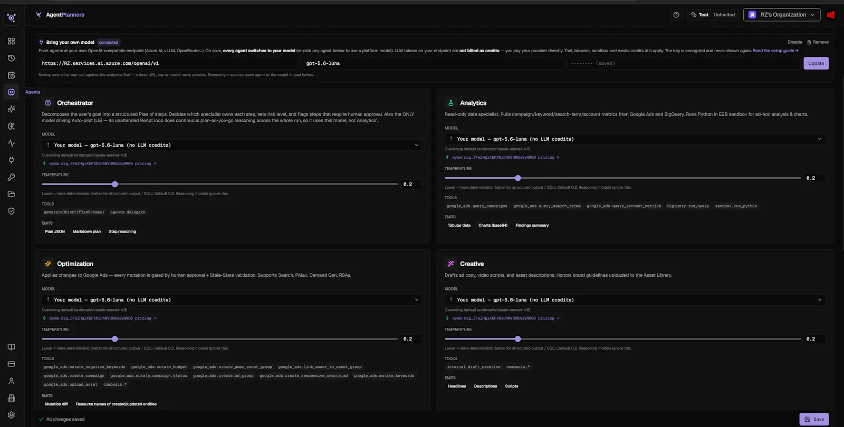
Task: Click the Charts (base64) emits tag
Action: pyautogui.click(x=493, y=225)
